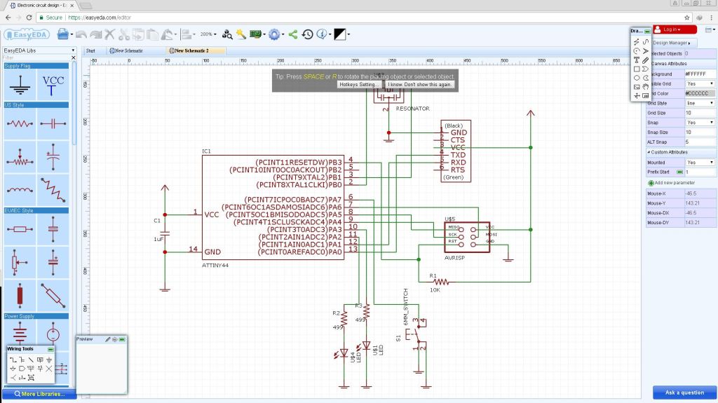Open the file/document toolbar icon
Screen dimensions: 718x403
tap(62, 34)
